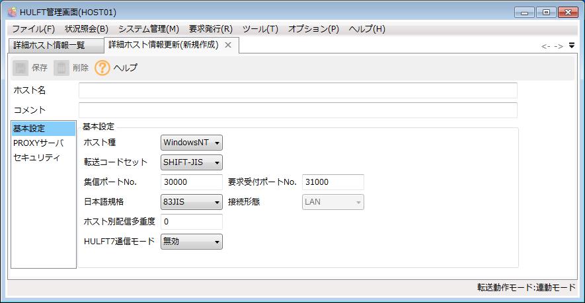The width and height of the screenshot is (585, 303).
Task: Expand the ホスト種 WindowsNT dropdown
Action: (192, 143)
